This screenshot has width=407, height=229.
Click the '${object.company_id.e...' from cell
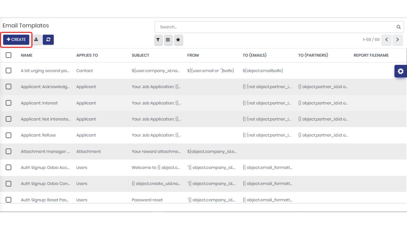212,151
